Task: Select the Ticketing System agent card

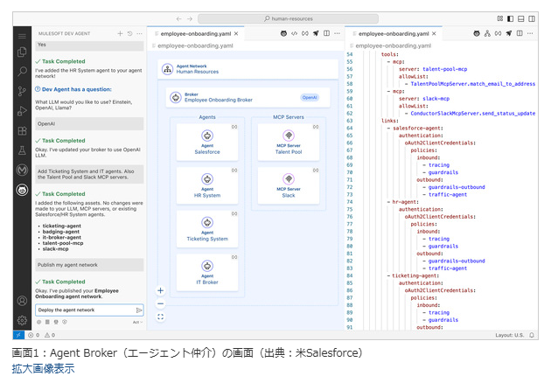Action: tap(207, 229)
